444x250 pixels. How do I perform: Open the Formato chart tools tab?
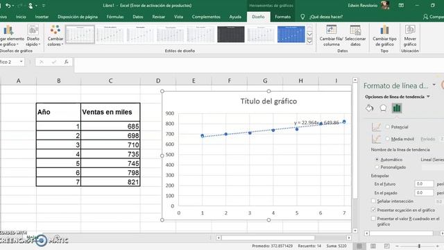(x=282, y=17)
